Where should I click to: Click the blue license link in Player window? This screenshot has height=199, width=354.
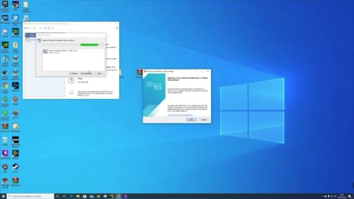point(86,96)
